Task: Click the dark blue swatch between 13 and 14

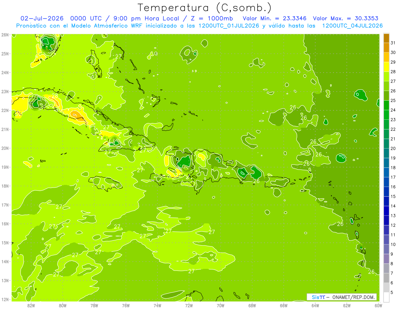Action: (386, 211)
